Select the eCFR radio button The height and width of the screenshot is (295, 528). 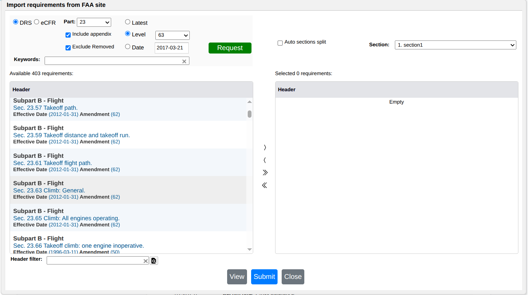point(37,22)
